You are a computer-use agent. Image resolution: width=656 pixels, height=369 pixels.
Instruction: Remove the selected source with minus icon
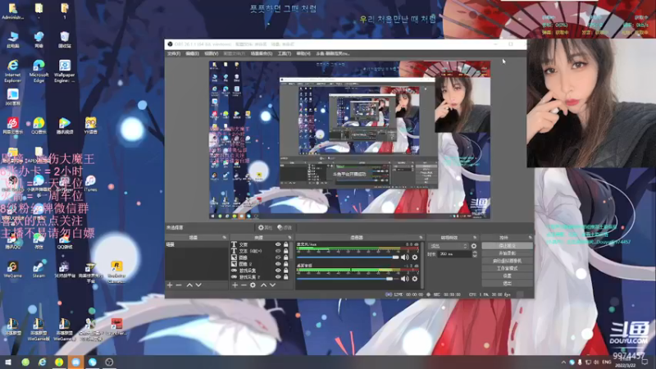click(x=244, y=285)
